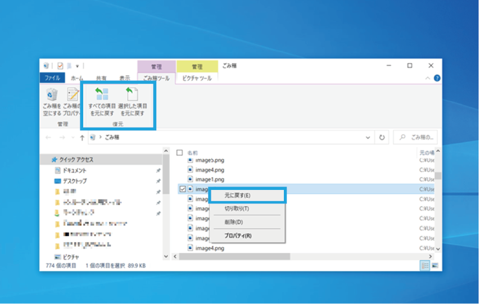Restore all items (すべての項目を元に戻す)

click(x=102, y=102)
